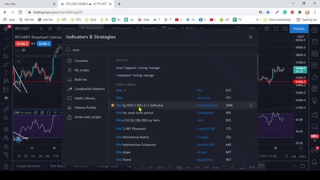320x180 pixels.
Task: Toggle RSI indicator visibility
Action: tap(35, 112)
